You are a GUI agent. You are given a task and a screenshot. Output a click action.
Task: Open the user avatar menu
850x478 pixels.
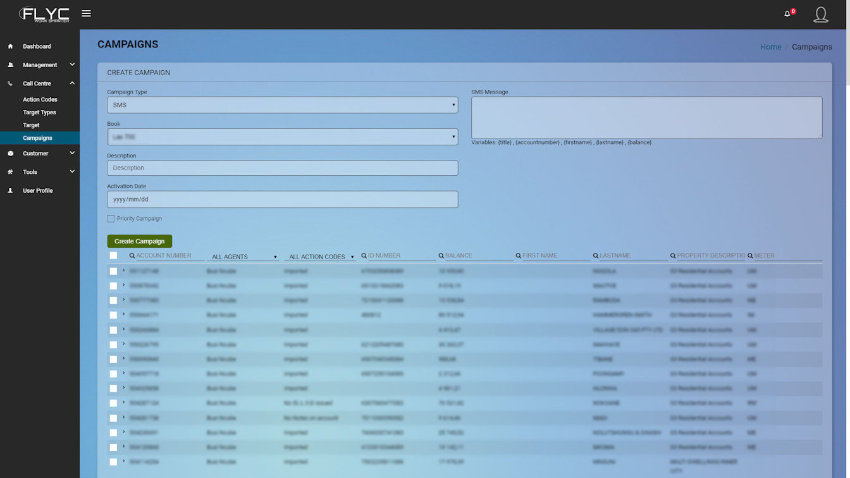pyautogui.click(x=821, y=14)
